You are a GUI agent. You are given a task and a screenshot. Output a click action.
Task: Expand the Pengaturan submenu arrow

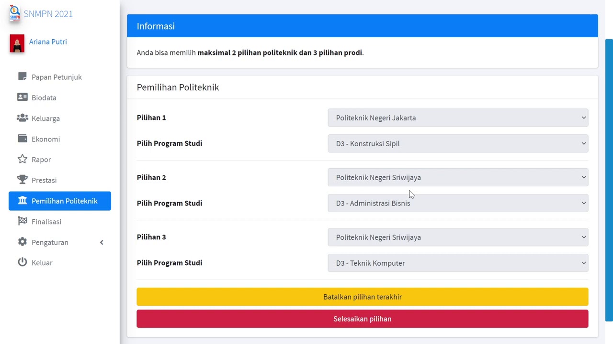[x=102, y=242]
